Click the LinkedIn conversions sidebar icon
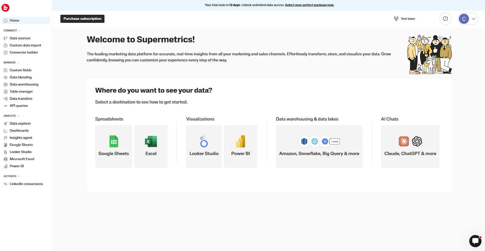485x251 pixels. 5,184
